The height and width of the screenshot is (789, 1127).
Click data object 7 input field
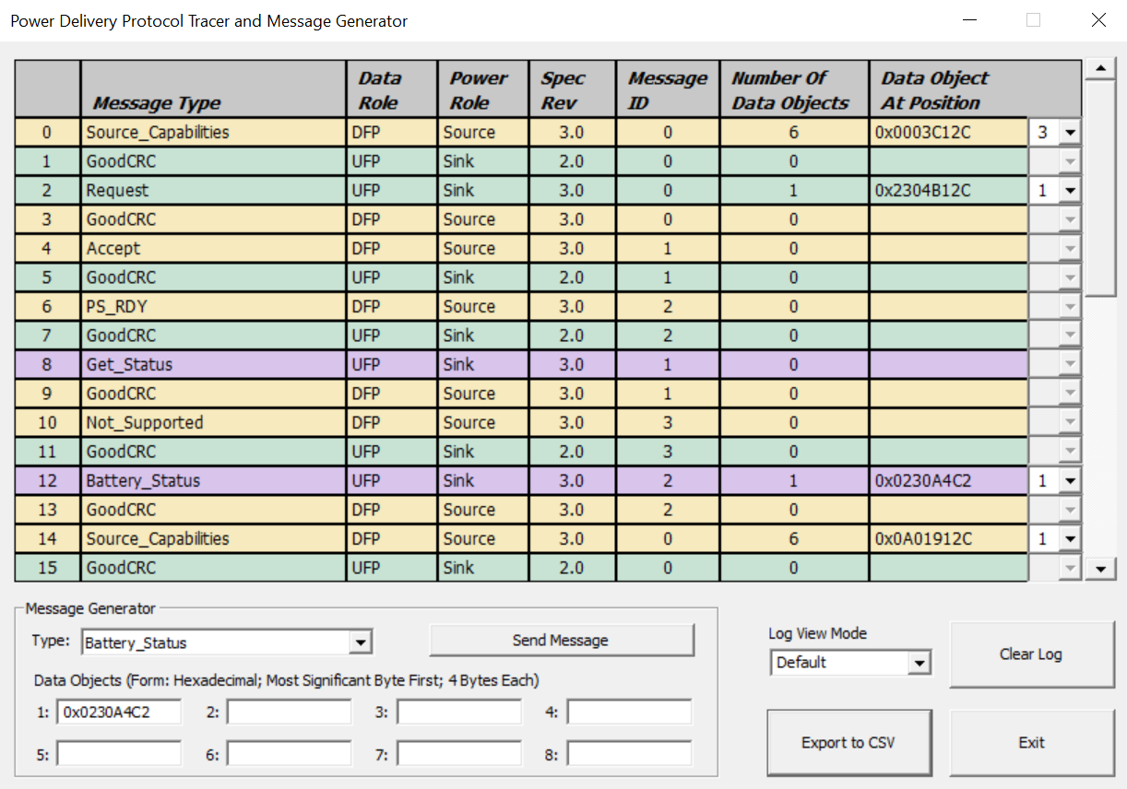click(459, 754)
